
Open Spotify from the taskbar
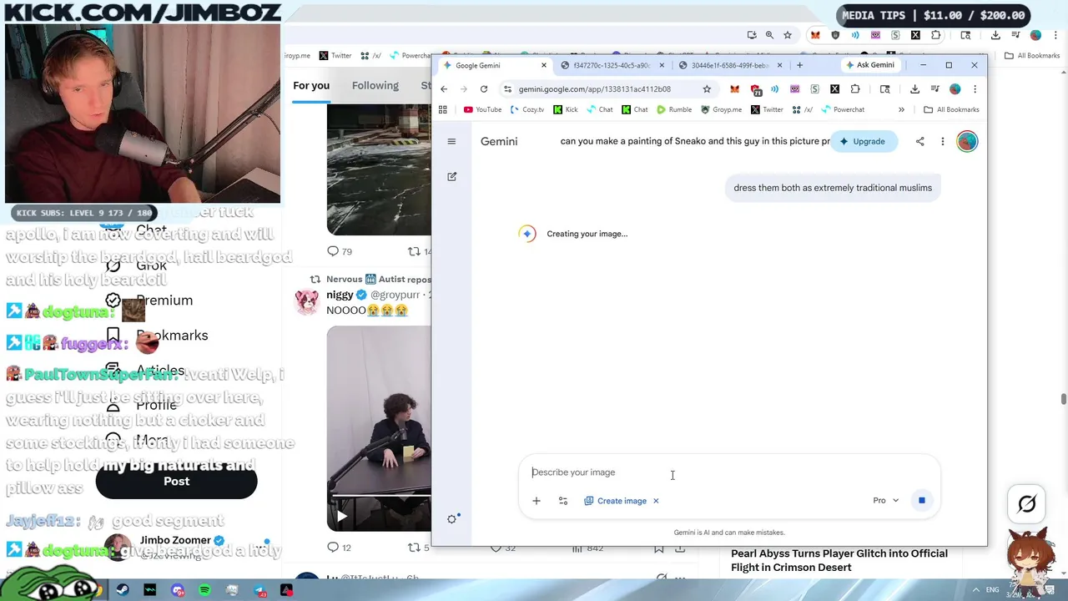point(205,590)
